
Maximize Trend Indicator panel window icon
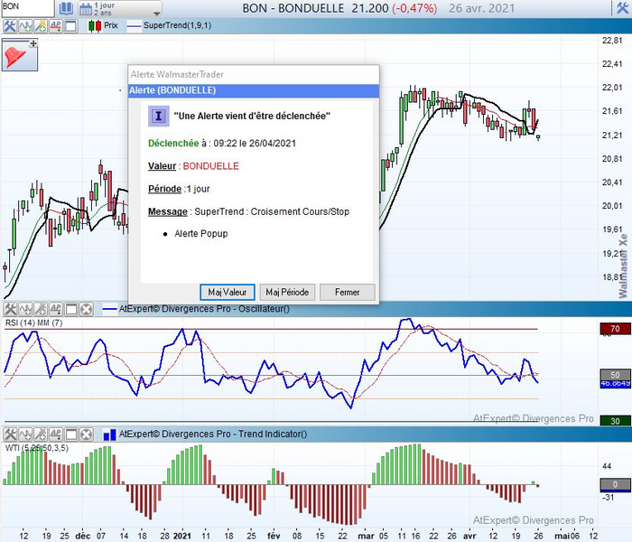click(x=71, y=435)
